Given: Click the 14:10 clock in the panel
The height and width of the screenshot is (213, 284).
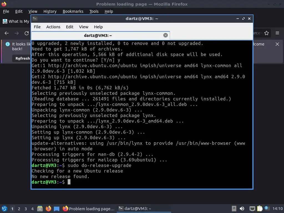Looking at the screenshot, I should tap(278, 209).
